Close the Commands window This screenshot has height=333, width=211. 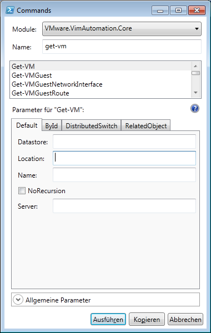tap(197, 11)
